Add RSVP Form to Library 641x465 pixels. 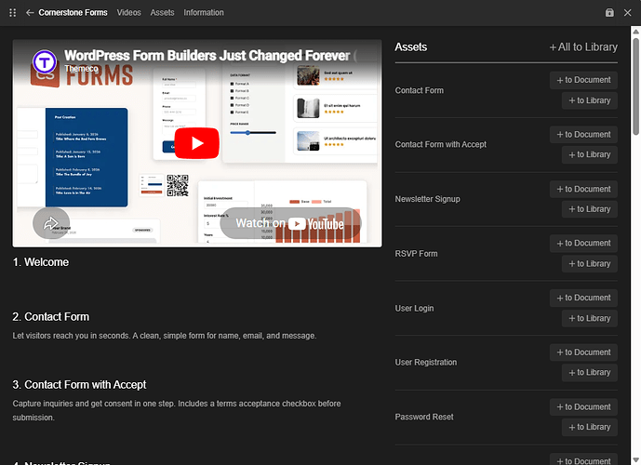coord(590,264)
